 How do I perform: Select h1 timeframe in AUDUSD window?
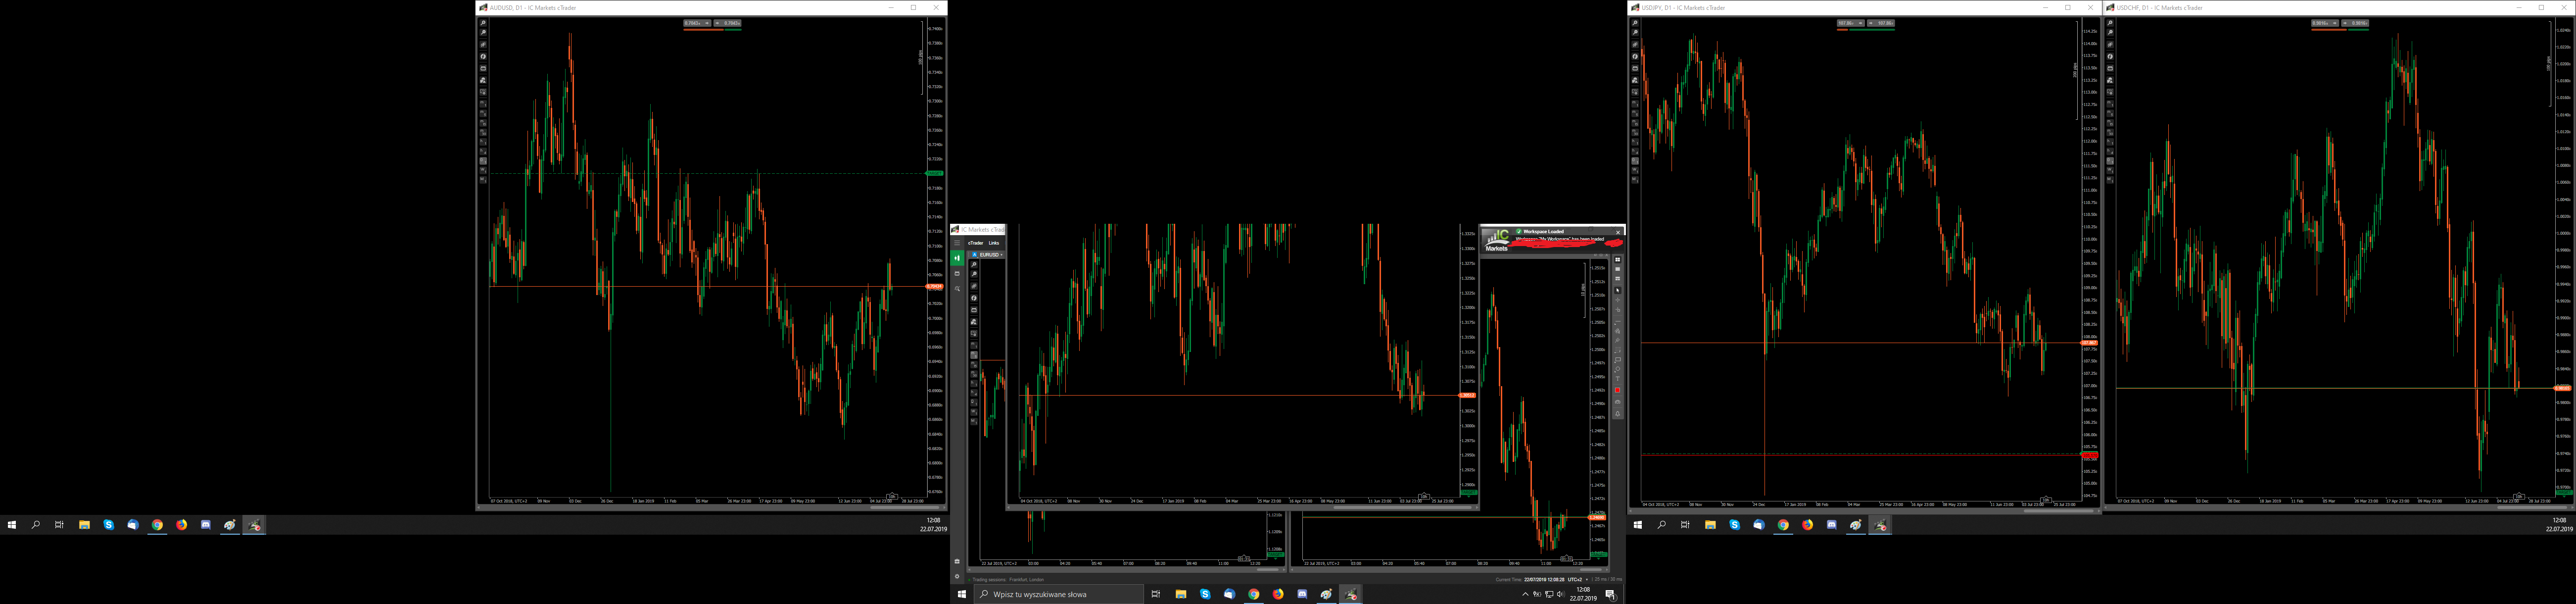click(484, 142)
